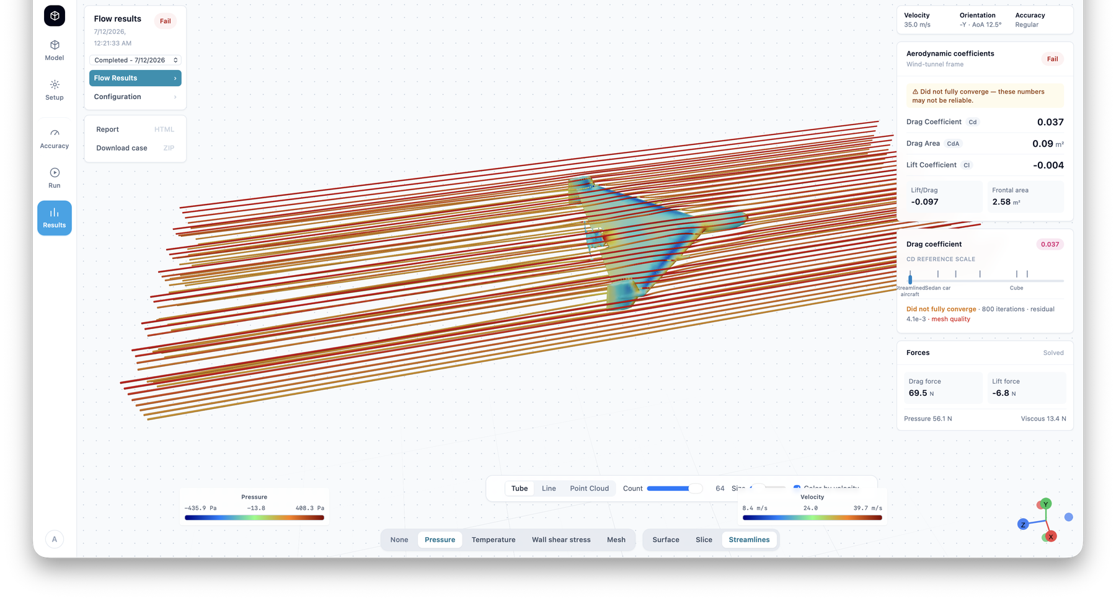Click the Drag force 69.5 N card
This screenshot has height=601, width=1116.
[x=943, y=388]
